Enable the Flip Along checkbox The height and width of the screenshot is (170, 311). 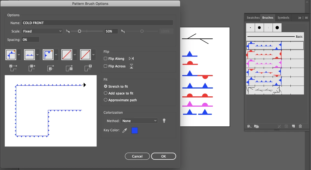point(105,58)
